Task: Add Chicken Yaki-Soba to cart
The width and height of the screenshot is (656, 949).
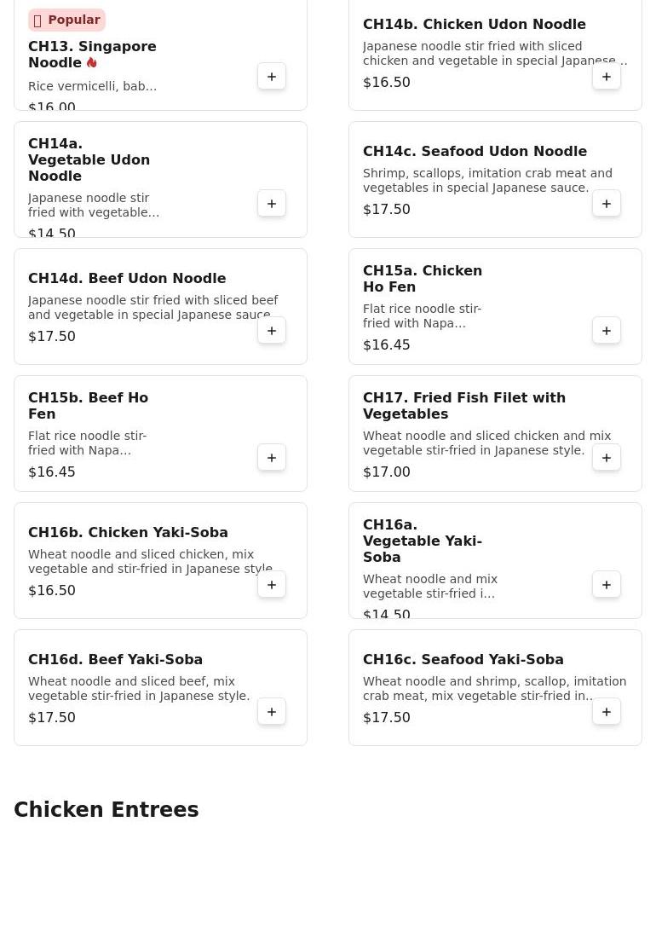Action: click(272, 585)
